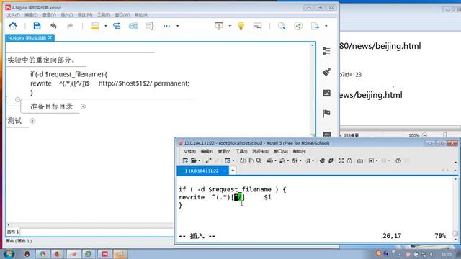Open XMind 工具(T) menu
461x259 pixels.
104,14
